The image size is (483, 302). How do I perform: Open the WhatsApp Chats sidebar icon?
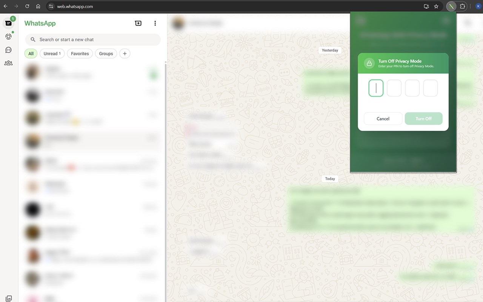(x=8, y=23)
